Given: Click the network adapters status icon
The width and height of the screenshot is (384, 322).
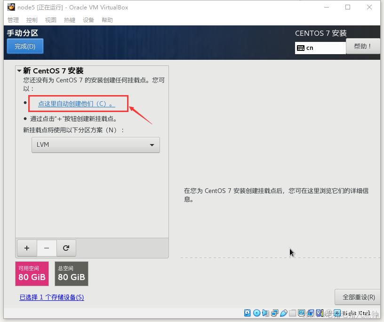Looking at the screenshot, I should (275, 313).
